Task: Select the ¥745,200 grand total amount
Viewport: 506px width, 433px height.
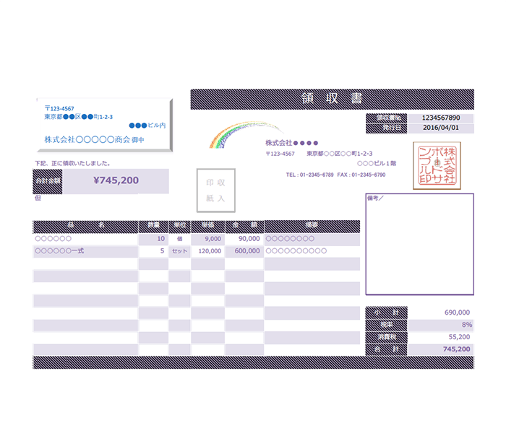Action: coord(116,180)
